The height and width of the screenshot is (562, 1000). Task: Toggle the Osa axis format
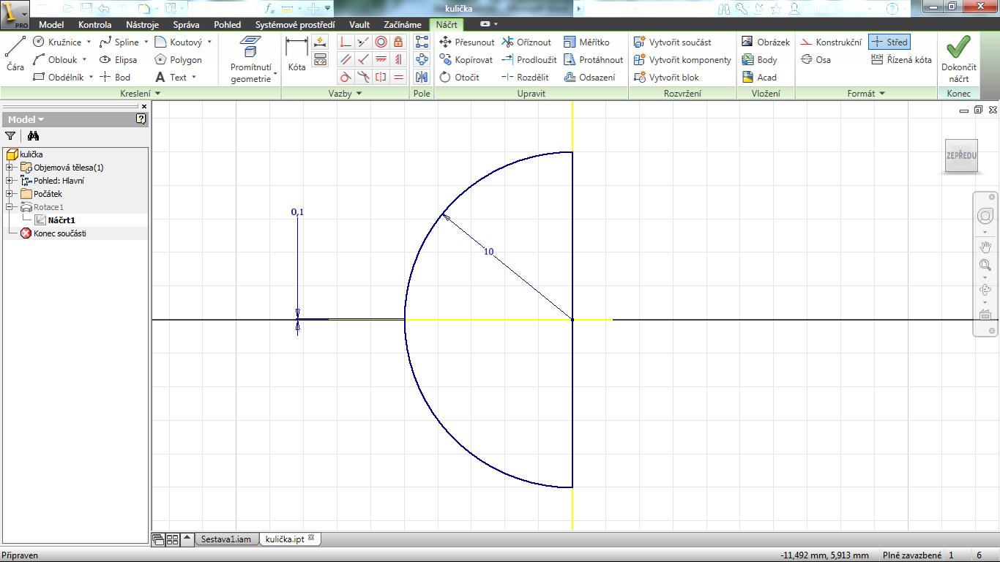(x=816, y=60)
